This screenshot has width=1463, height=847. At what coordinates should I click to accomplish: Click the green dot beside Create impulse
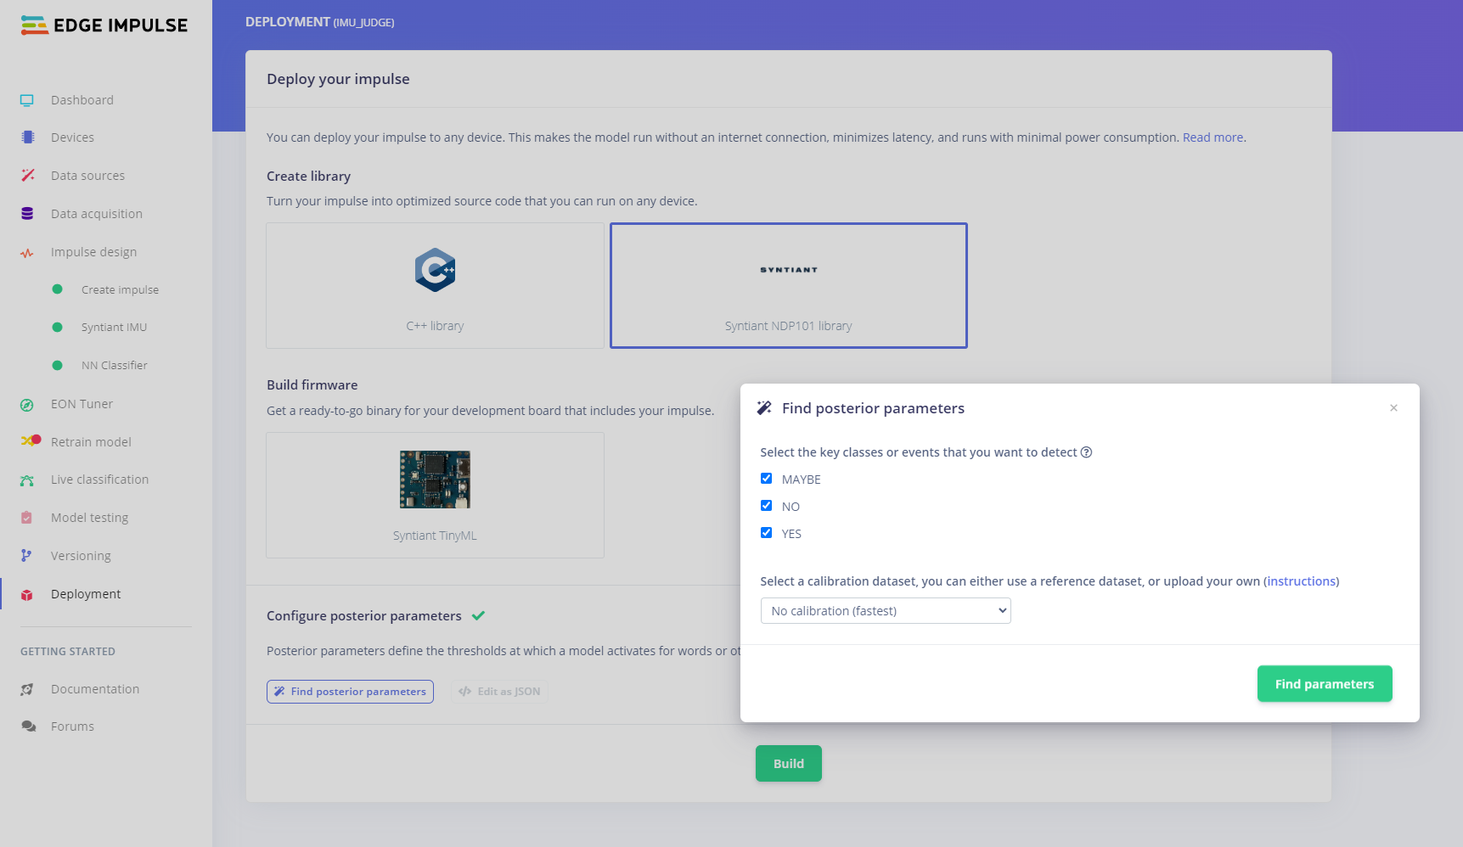[x=57, y=289]
